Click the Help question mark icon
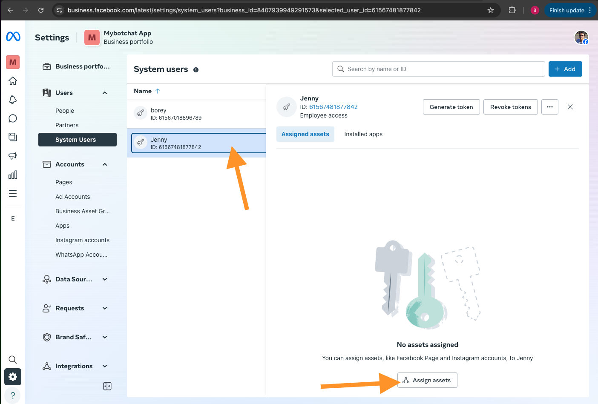 13,395
